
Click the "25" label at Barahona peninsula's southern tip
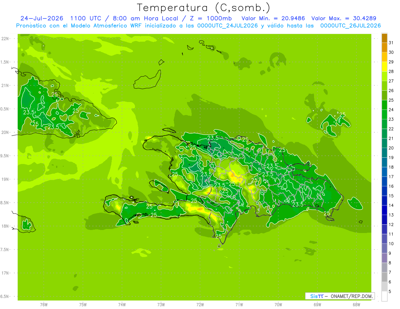pyautogui.click(x=219, y=236)
